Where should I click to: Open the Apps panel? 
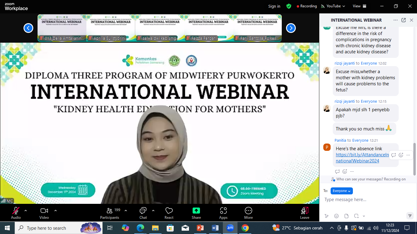click(223, 213)
